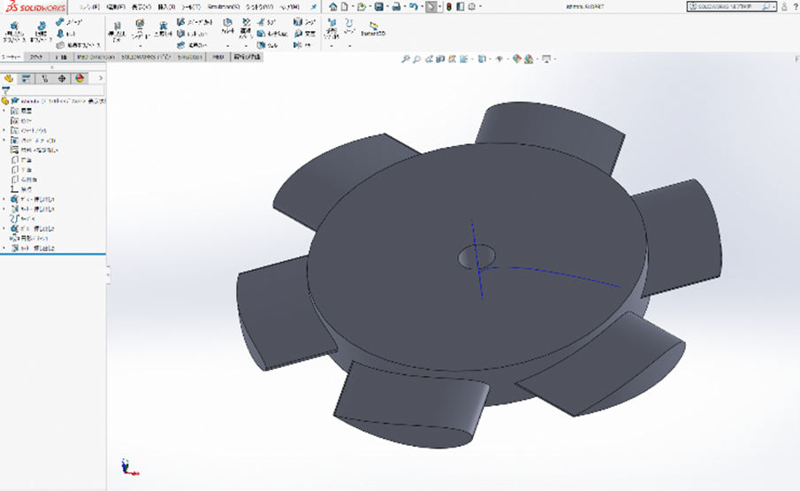Click the Help question mark button
800x491 pixels.
tap(794, 6)
